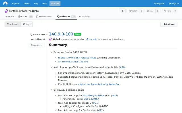Expand the Compare dropdown

37,45
